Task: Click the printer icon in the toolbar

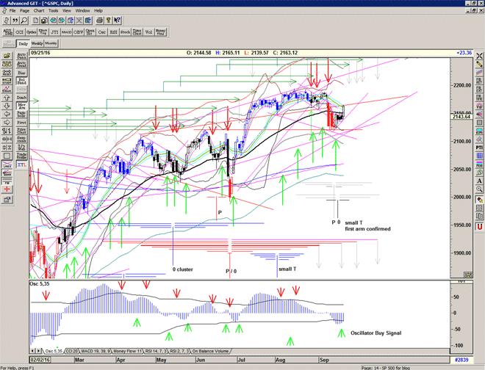Action: 98,20
